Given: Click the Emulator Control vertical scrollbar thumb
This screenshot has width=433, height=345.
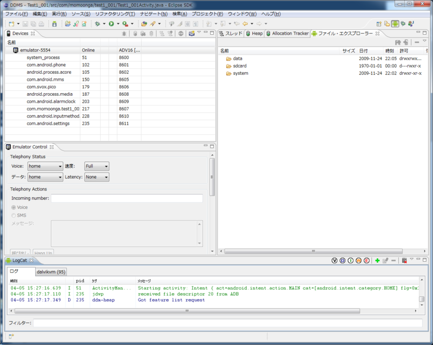Looking at the screenshot, I should point(212,177).
